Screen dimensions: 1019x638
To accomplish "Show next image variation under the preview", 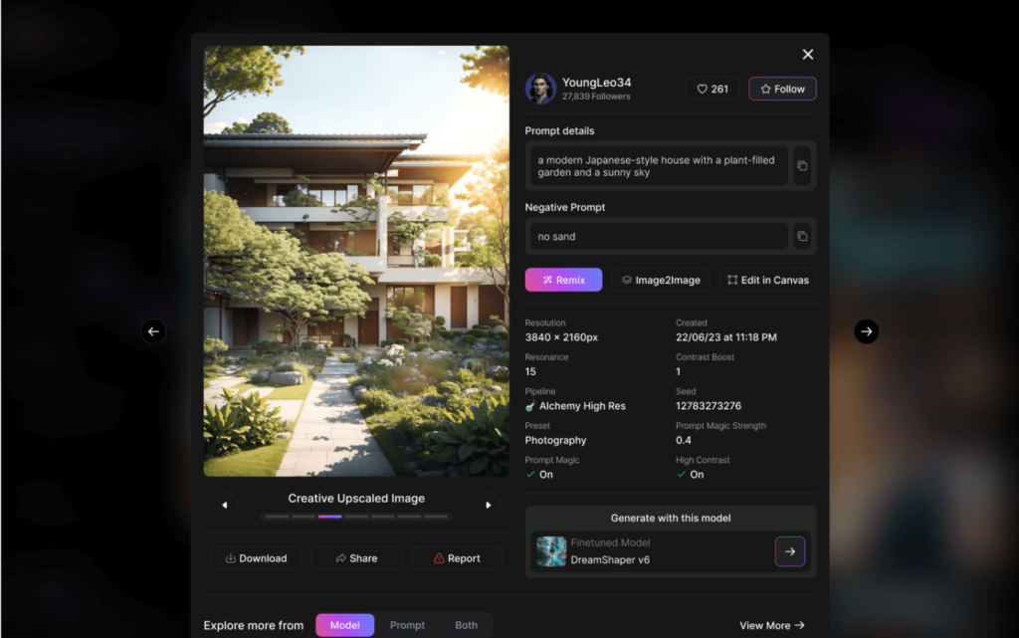I will click(x=488, y=505).
